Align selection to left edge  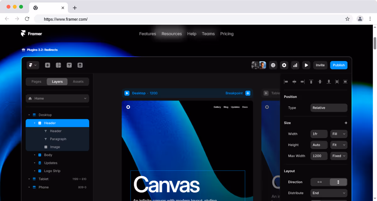[286, 81]
